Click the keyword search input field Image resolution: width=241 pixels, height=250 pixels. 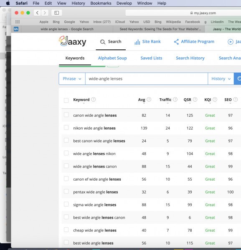[147, 79]
